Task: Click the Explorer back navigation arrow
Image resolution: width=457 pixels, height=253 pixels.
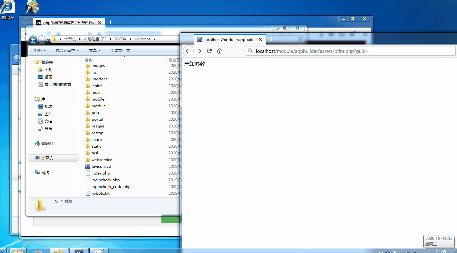Action: point(33,39)
